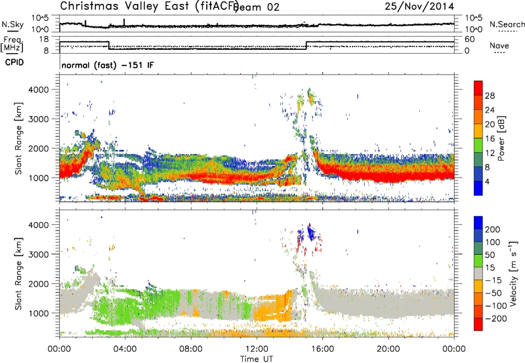Click power panel 'Slant Range [km]' label
The width and height of the screenshot is (525, 363).
[x=18, y=138]
